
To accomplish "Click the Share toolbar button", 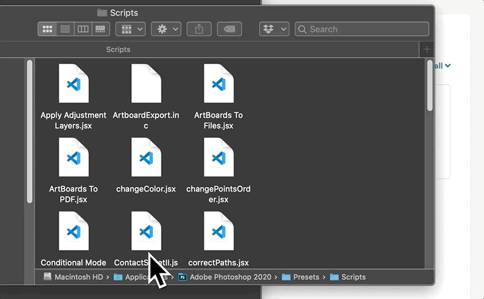I will pos(199,29).
